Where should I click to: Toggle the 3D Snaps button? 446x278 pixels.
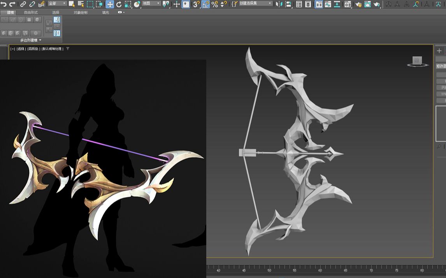tap(197, 4)
